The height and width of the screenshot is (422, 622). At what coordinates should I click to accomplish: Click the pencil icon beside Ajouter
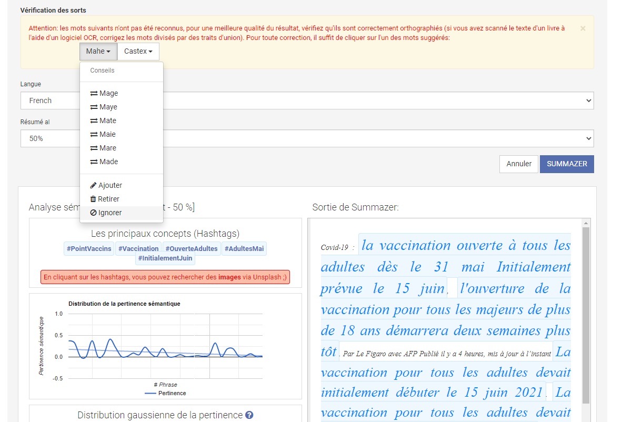click(x=93, y=185)
